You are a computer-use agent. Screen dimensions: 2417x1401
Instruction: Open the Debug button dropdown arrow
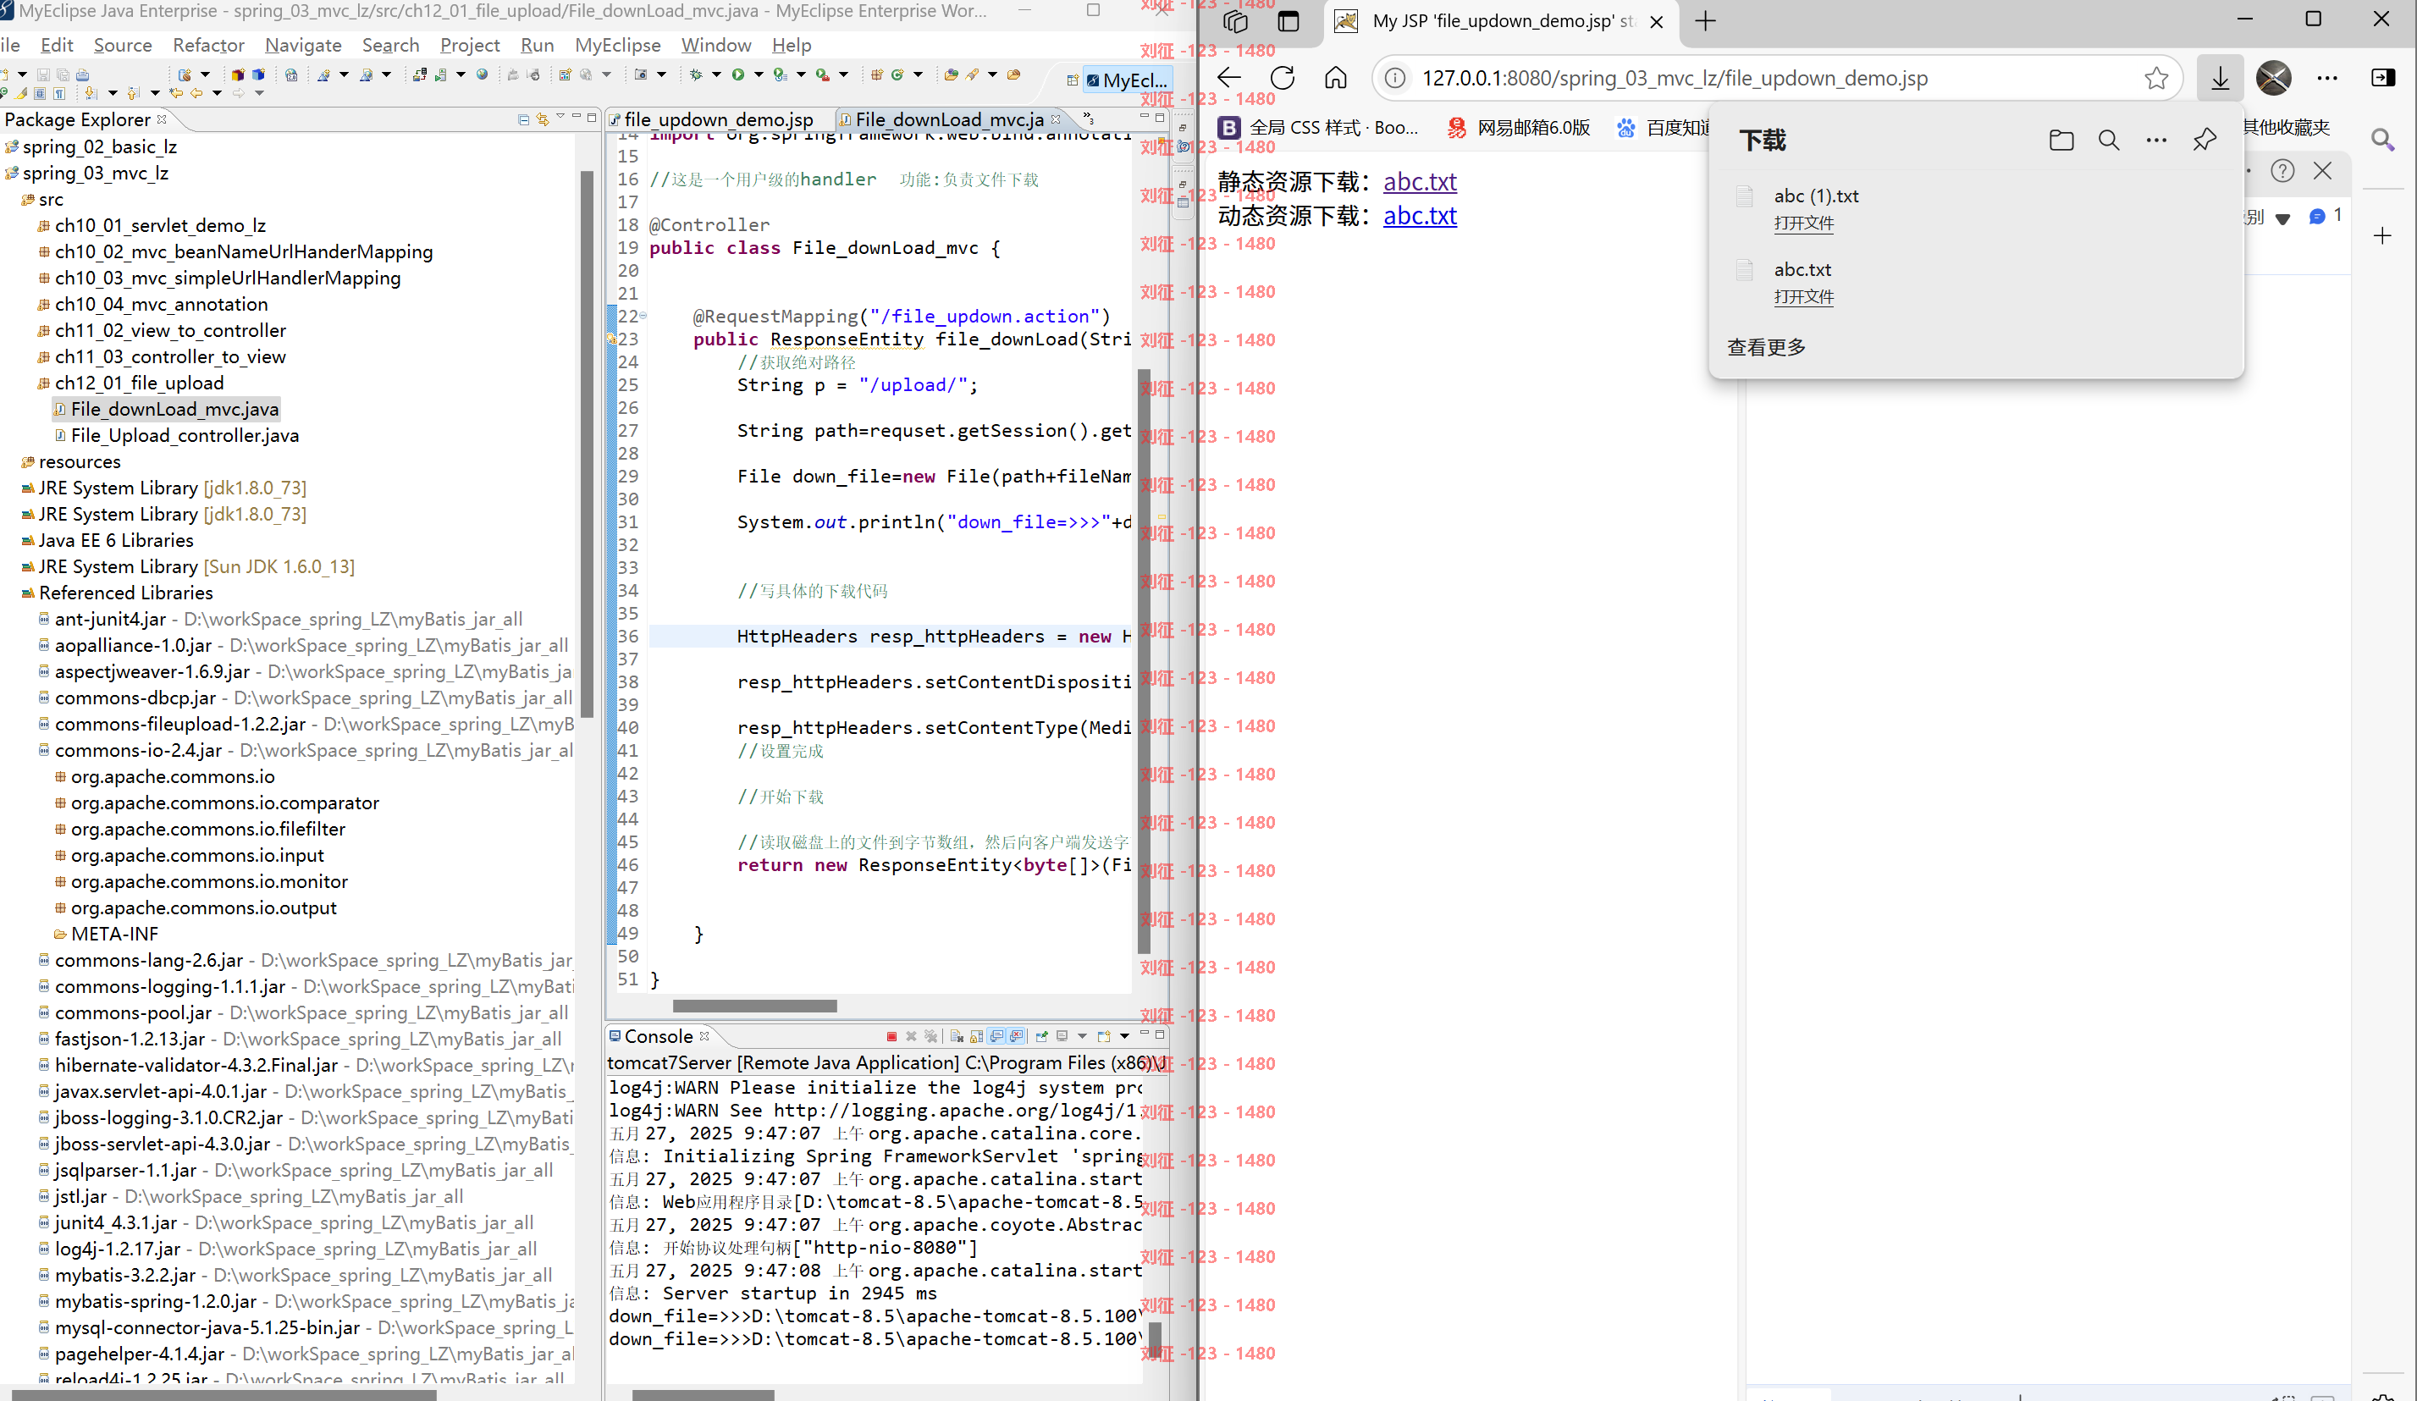click(x=717, y=74)
